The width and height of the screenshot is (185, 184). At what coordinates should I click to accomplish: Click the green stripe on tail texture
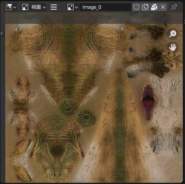tap(120, 125)
